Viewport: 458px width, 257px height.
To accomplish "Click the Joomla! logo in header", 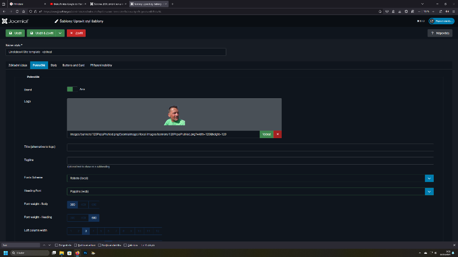I will [16, 21].
